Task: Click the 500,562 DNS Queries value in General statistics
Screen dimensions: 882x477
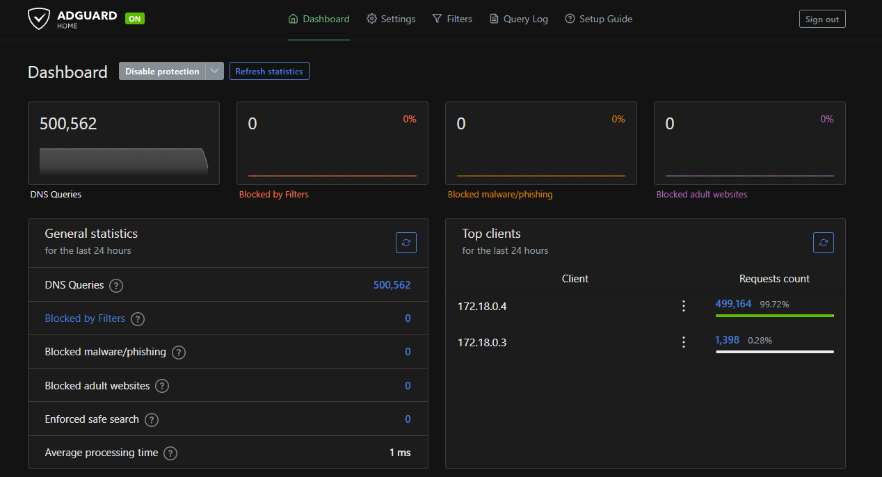Action: pos(392,285)
